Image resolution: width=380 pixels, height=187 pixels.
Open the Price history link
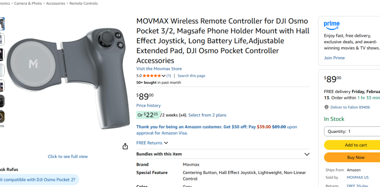click(x=148, y=106)
